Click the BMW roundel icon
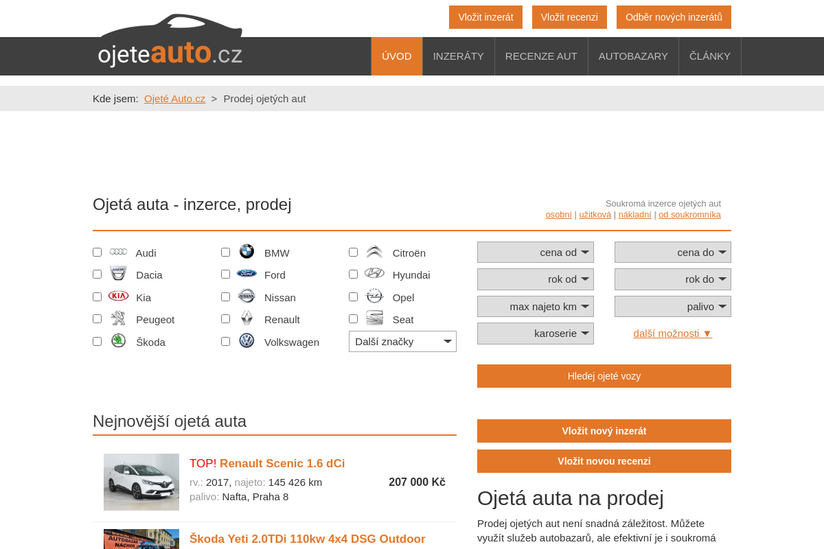This screenshot has width=824, height=549. [x=247, y=252]
